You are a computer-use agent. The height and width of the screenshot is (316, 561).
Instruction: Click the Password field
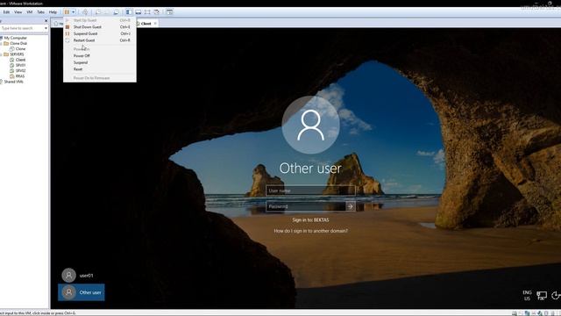click(x=306, y=206)
